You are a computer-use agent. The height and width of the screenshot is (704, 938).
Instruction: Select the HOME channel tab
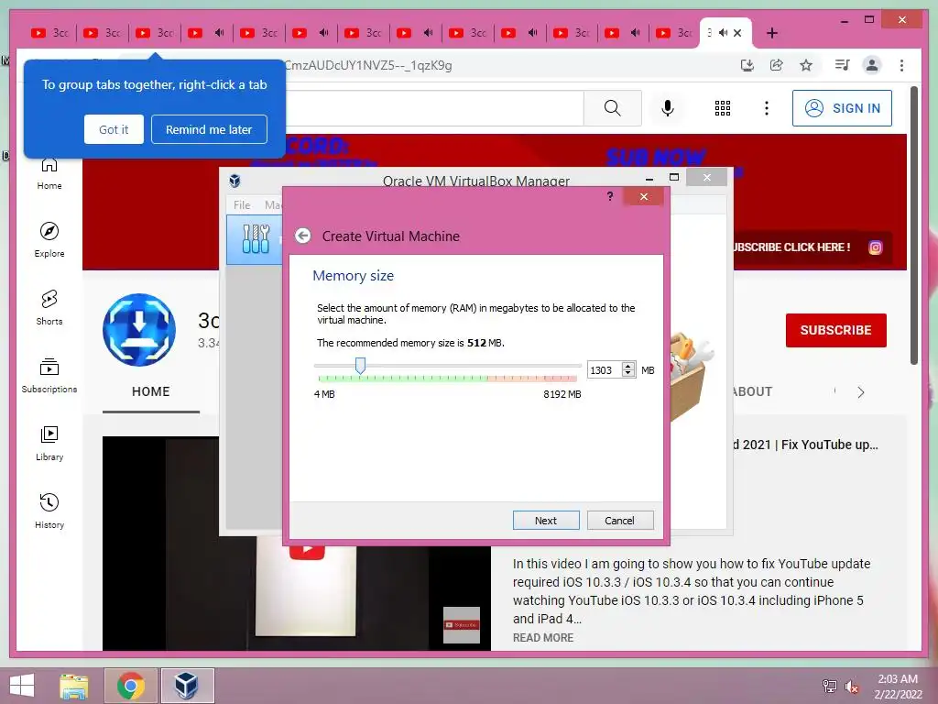click(x=151, y=391)
